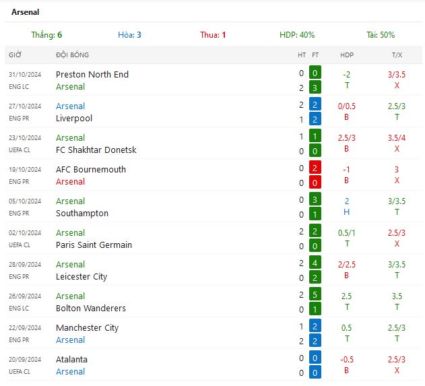The image size is (425, 386).
Task: Open Manchester City team link
Action: pos(88,328)
